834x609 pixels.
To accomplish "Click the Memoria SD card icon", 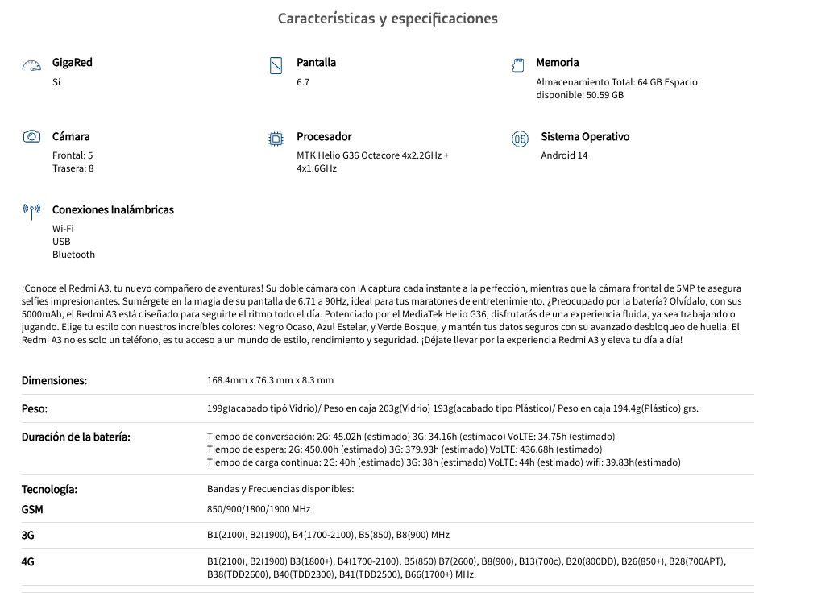I will coord(518,65).
